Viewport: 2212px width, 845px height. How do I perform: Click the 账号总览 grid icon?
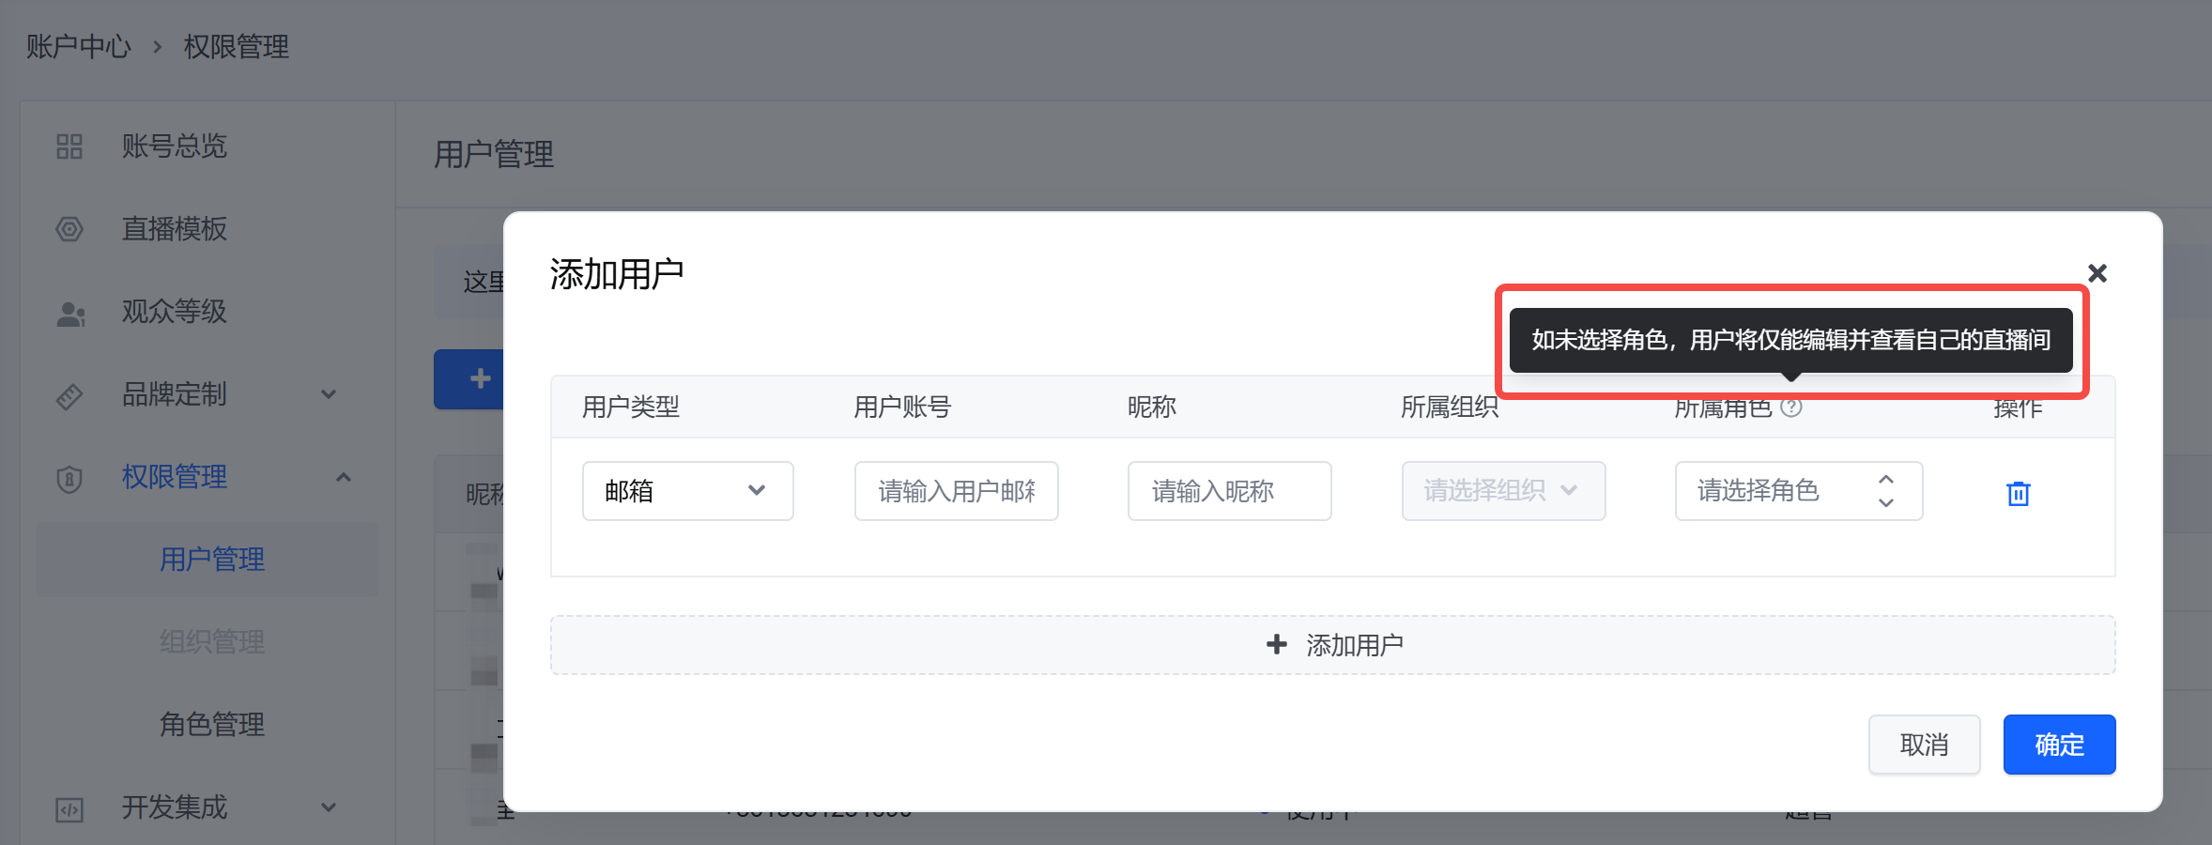[69, 146]
